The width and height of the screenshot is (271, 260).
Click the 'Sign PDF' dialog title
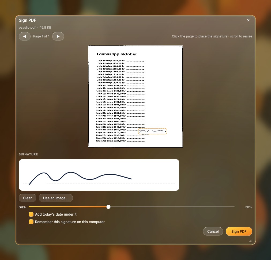(28, 20)
